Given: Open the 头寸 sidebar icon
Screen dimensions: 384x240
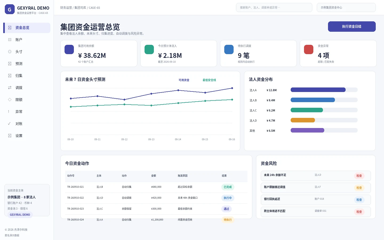Looking at the screenshot, I should pyautogui.click(x=10, y=52).
